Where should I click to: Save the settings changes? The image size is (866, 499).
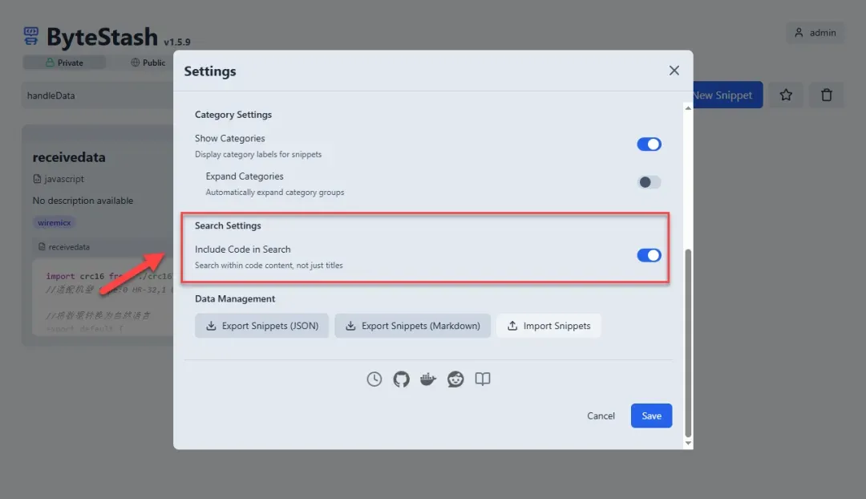click(x=651, y=416)
